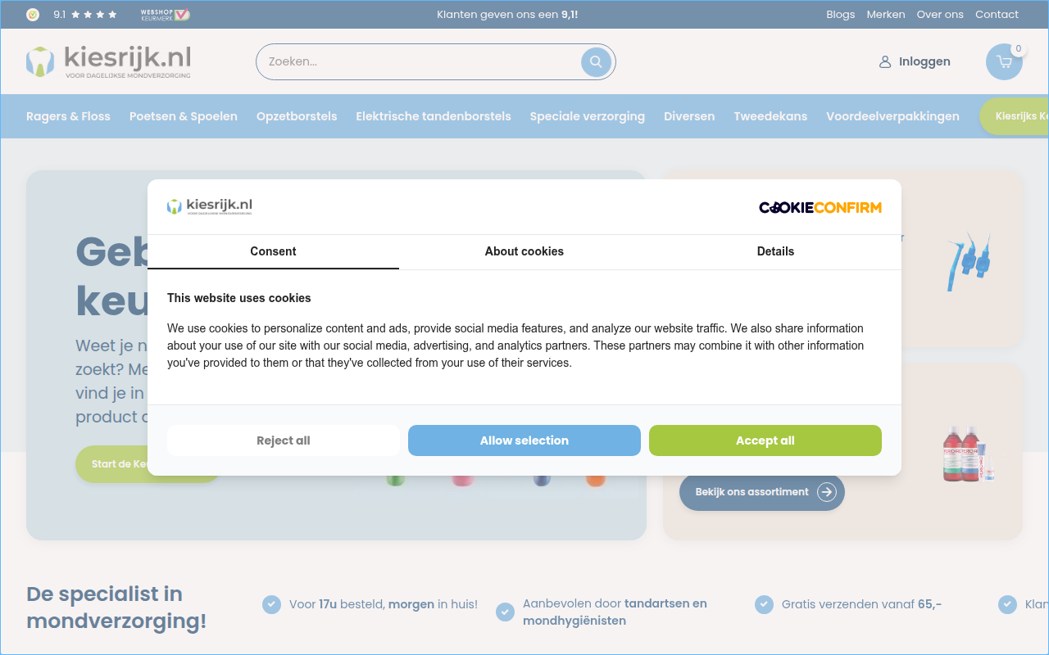Switch to the Consent tab

coord(273,252)
